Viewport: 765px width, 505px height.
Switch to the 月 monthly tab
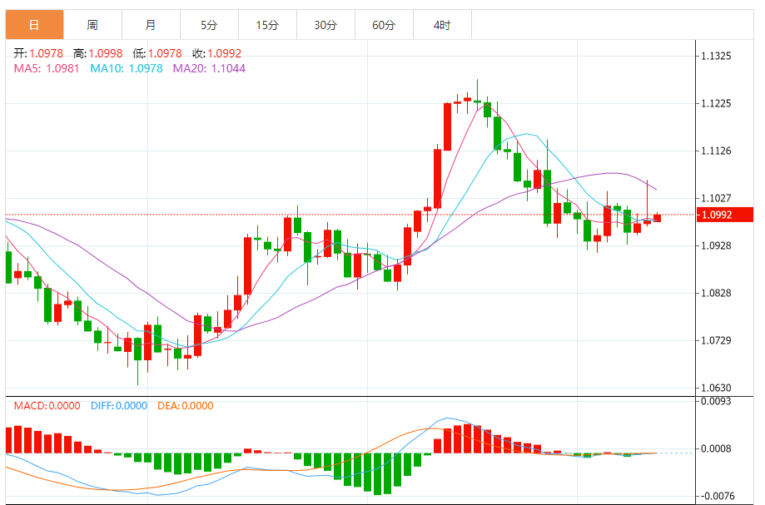click(152, 25)
